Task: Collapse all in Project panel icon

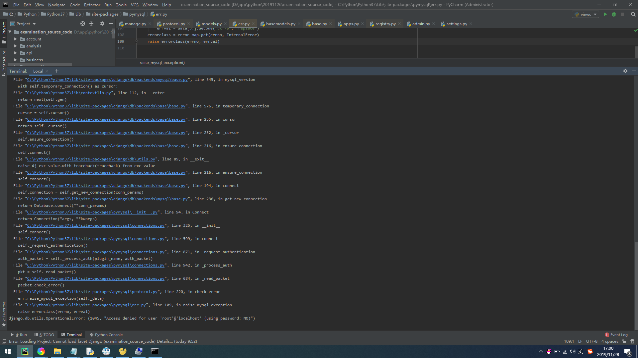Action: pyautogui.click(x=91, y=24)
